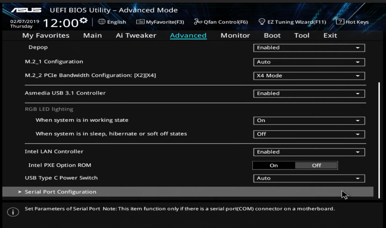Click the Hot Keys question mark icon
386x228 pixels.
(x=340, y=21)
